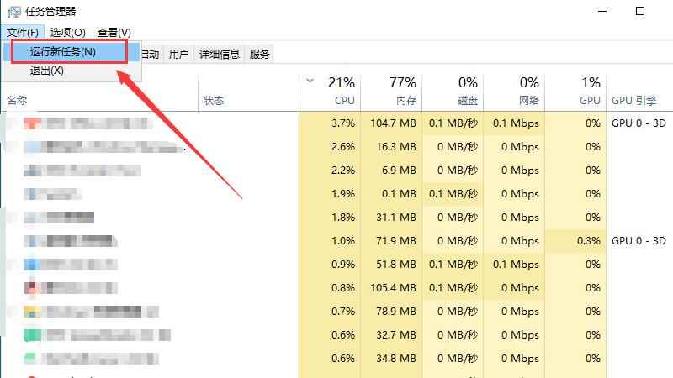Screen dimensions: 673x378
Task: Switch to the 服务 tab
Action: pos(260,55)
